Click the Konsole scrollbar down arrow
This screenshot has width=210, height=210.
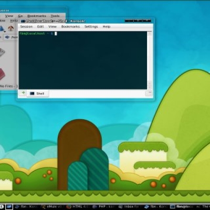150,87
